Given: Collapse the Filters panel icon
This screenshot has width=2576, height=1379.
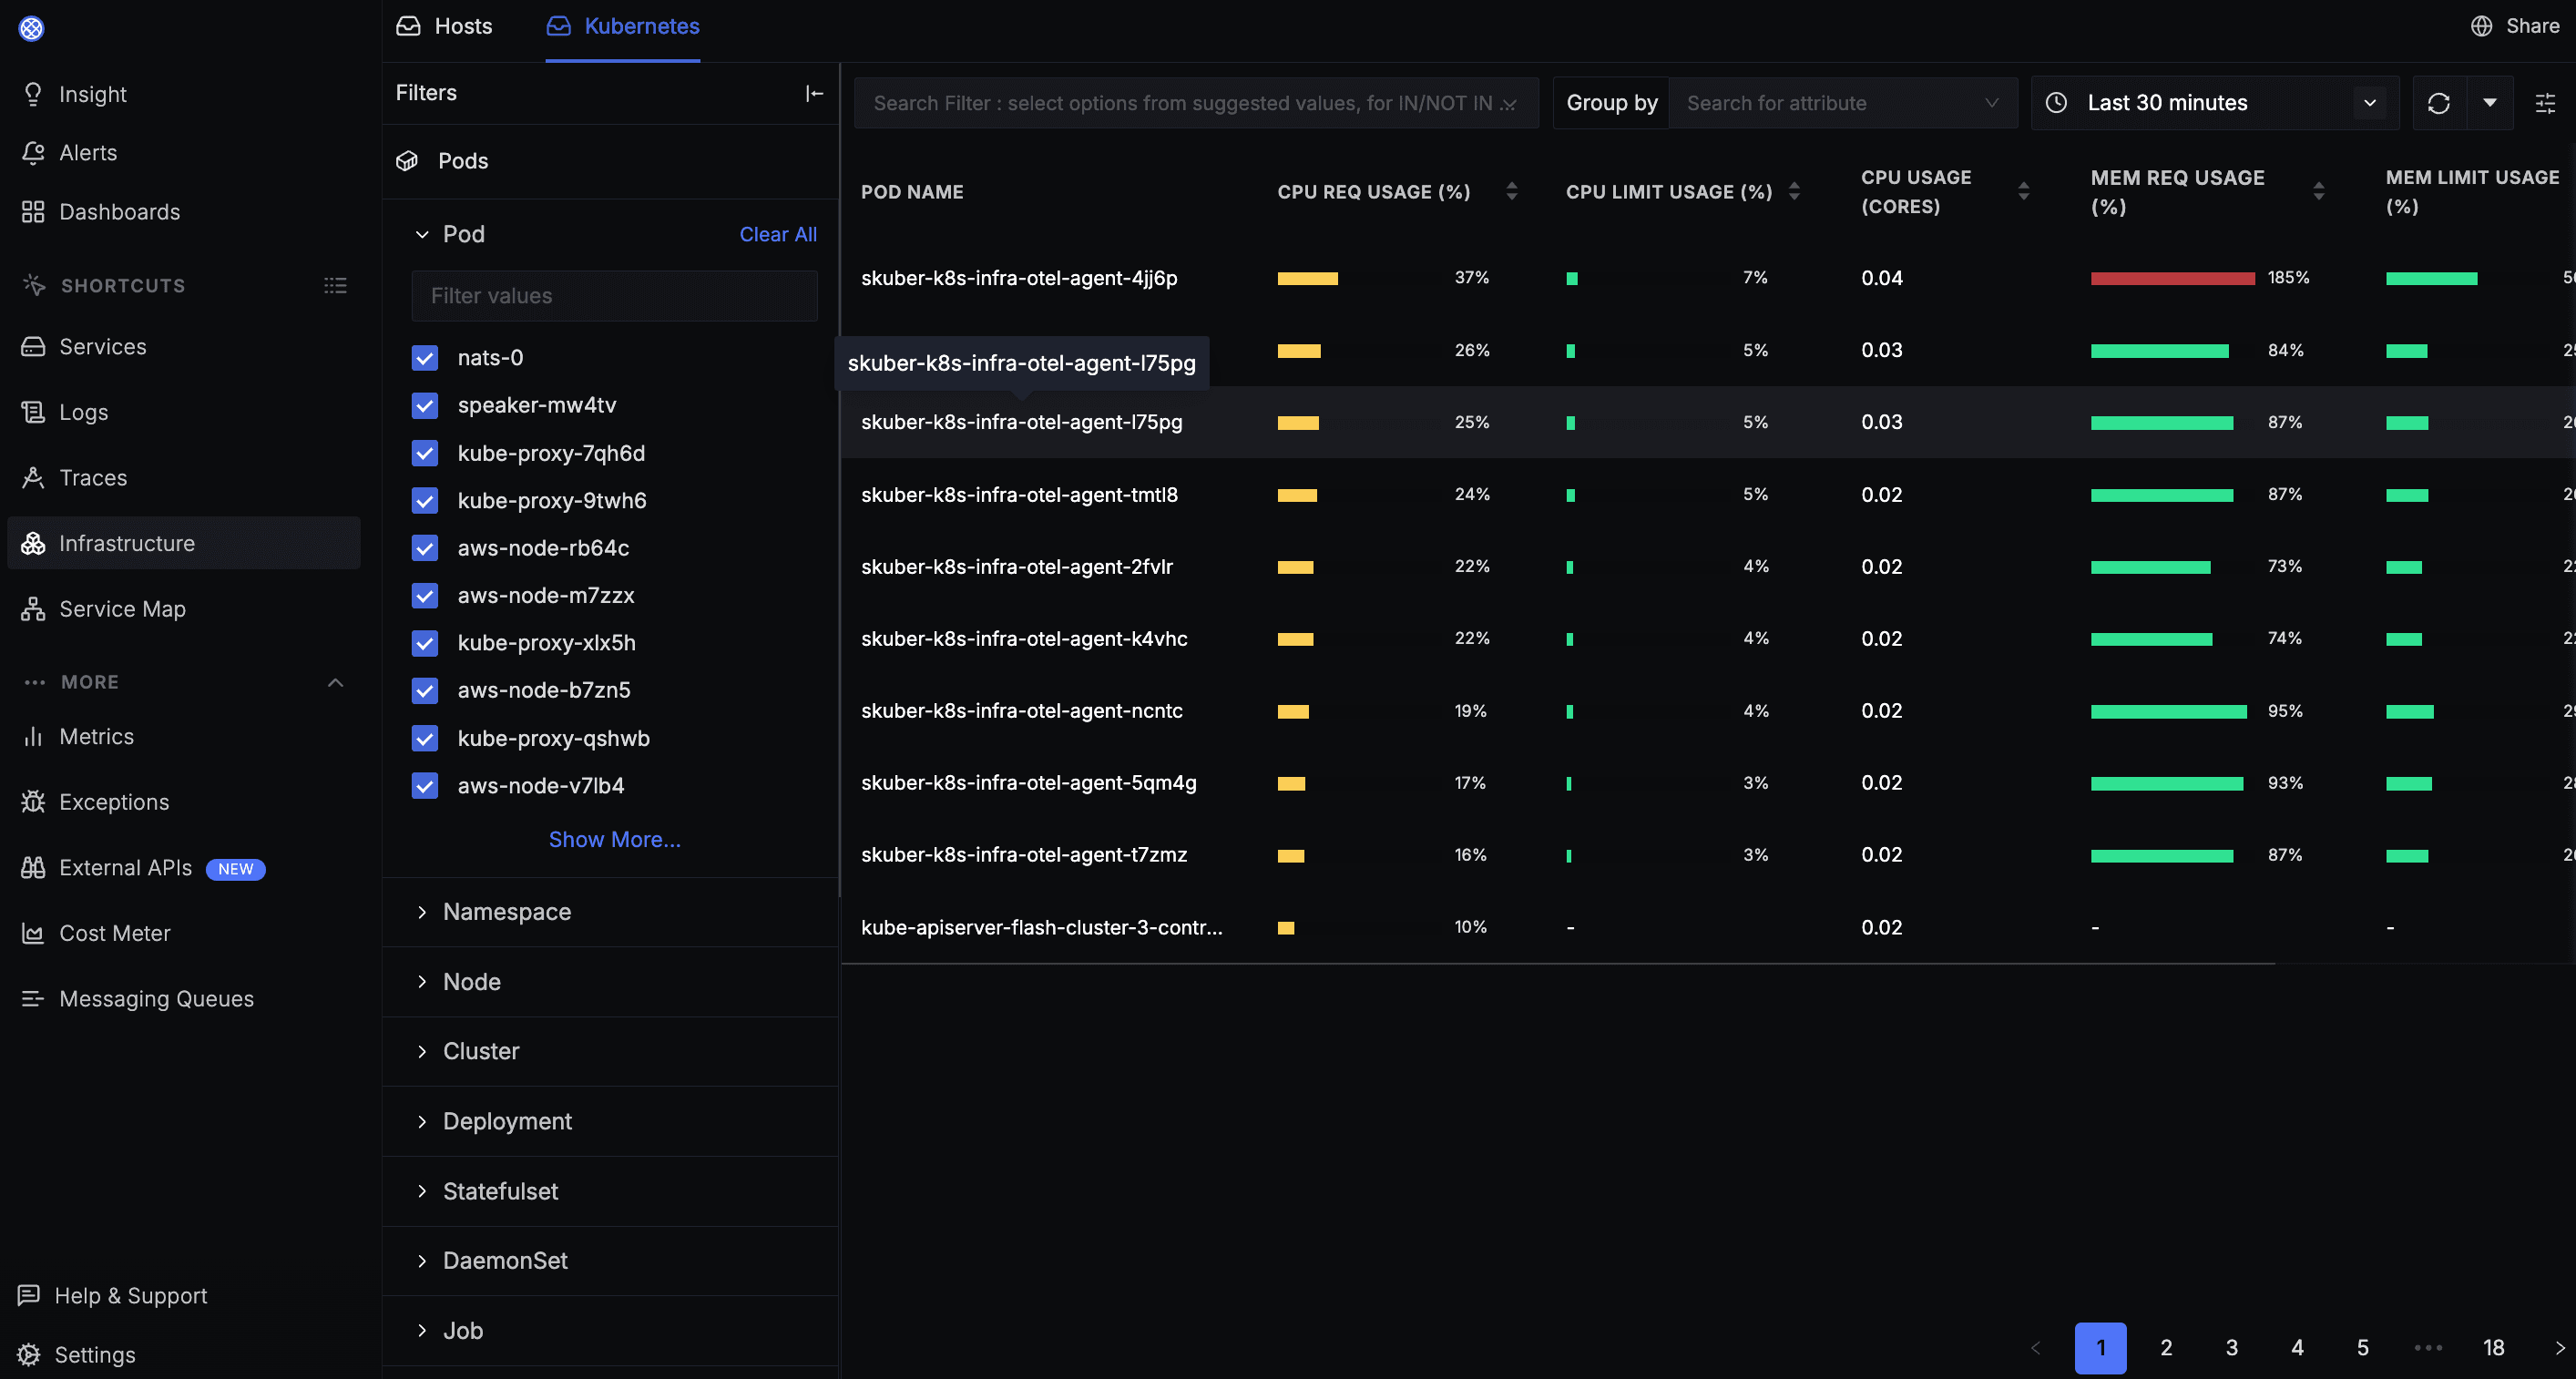Looking at the screenshot, I should (814, 93).
